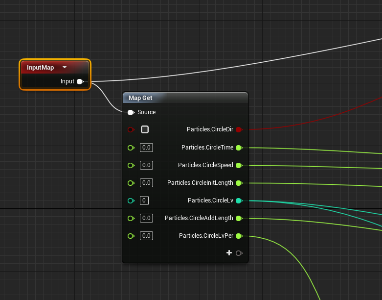
Task: Select the Particles.CircleTime label
Action: [207, 148]
